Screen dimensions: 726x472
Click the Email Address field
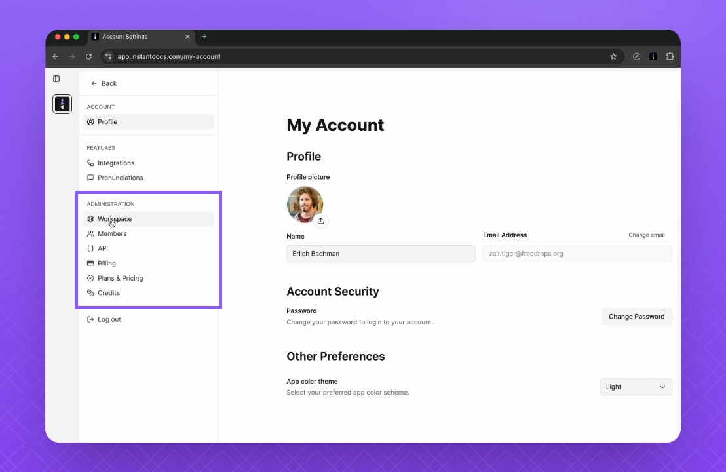click(577, 254)
